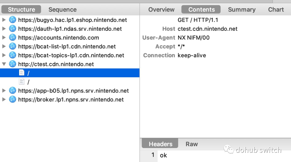This screenshot has height=162, width=291.
Task: Click the Host header label
Action: tap(169, 29)
